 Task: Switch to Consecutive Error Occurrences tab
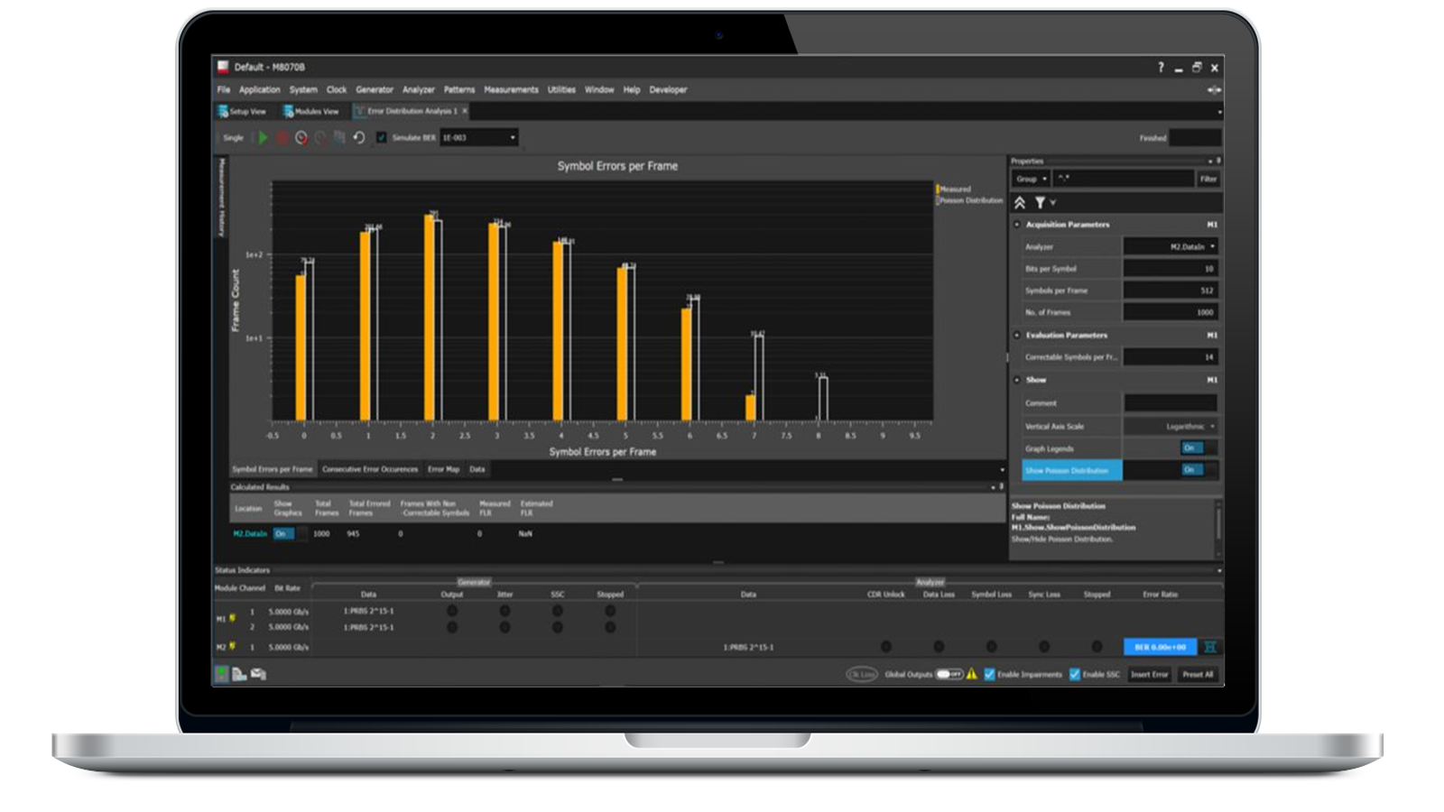tap(370, 469)
